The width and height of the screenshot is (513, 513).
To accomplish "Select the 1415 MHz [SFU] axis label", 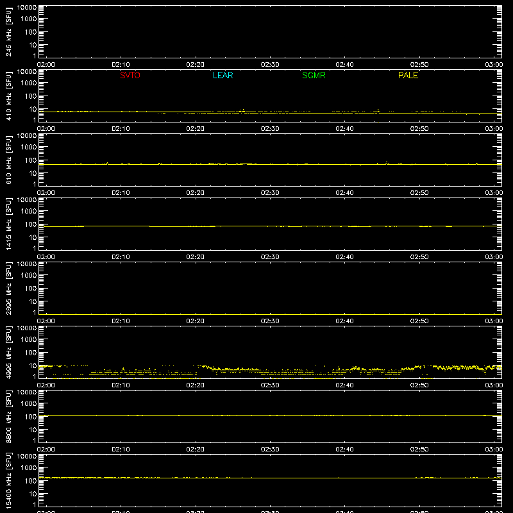I will point(8,224).
